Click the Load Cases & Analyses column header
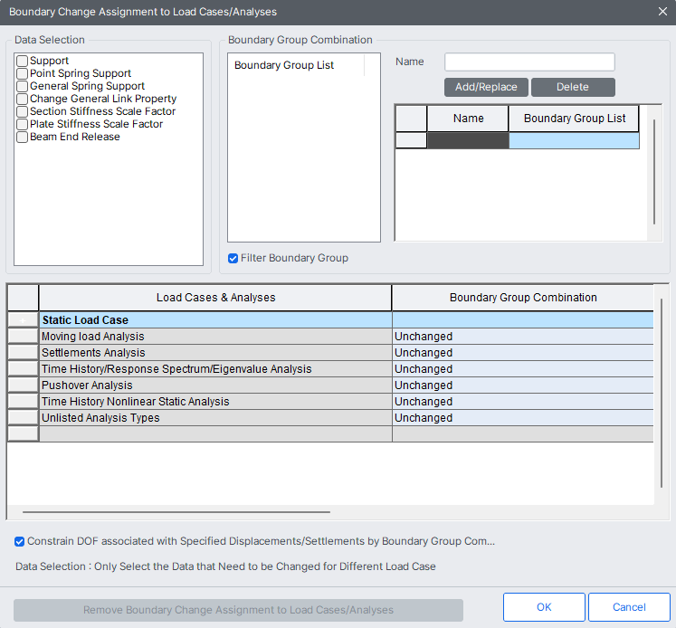 [215, 298]
